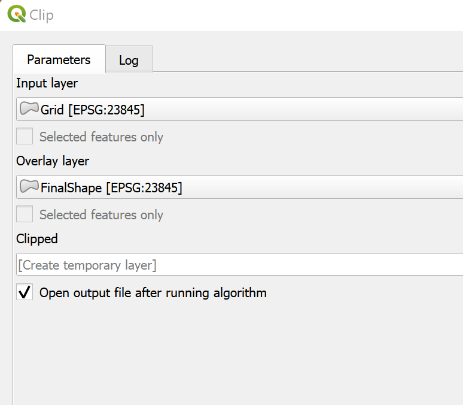Image resolution: width=463 pixels, height=405 pixels.
Task: Click the polygon icon beside Grid layer
Action: [x=29, y=109]
